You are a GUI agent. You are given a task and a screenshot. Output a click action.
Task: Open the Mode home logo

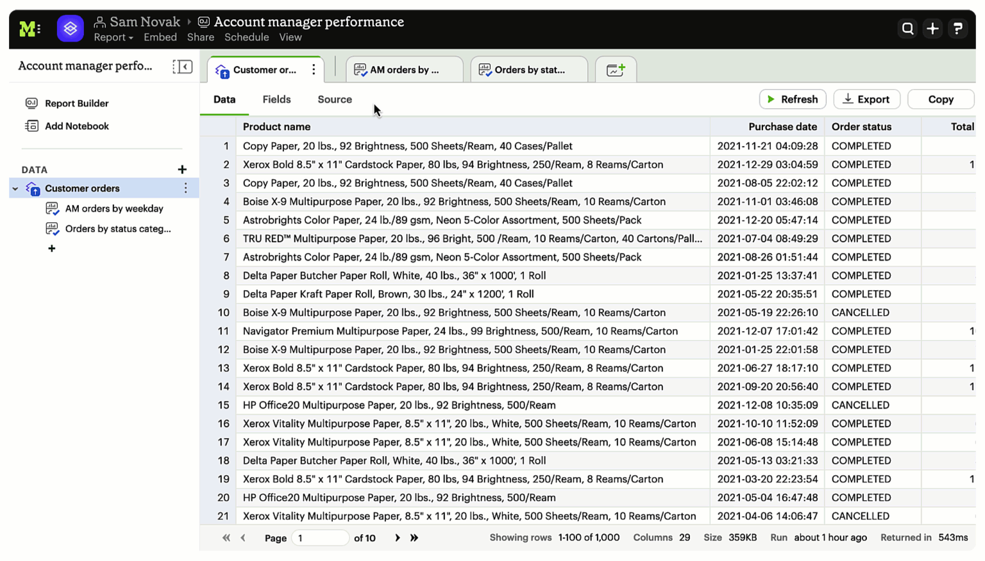tap(29, 29)
